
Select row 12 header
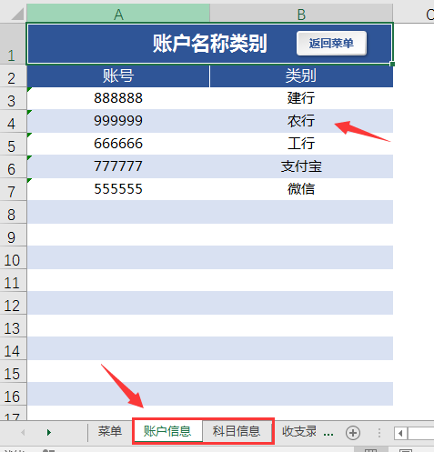pos(13,304)
